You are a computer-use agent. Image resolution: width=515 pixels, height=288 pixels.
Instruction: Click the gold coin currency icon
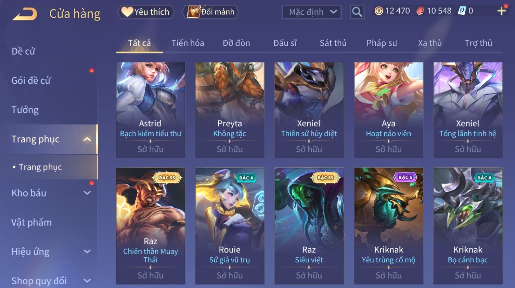[378, 11]
